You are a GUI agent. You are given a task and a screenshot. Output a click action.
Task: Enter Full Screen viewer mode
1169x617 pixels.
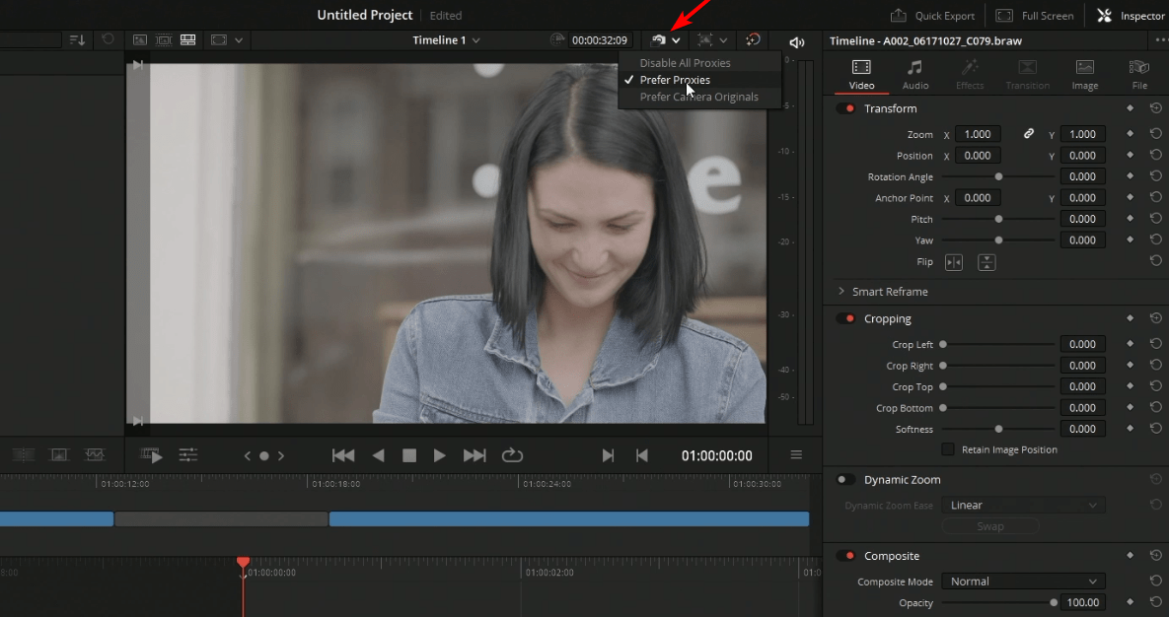click(x=1033, y=15)
